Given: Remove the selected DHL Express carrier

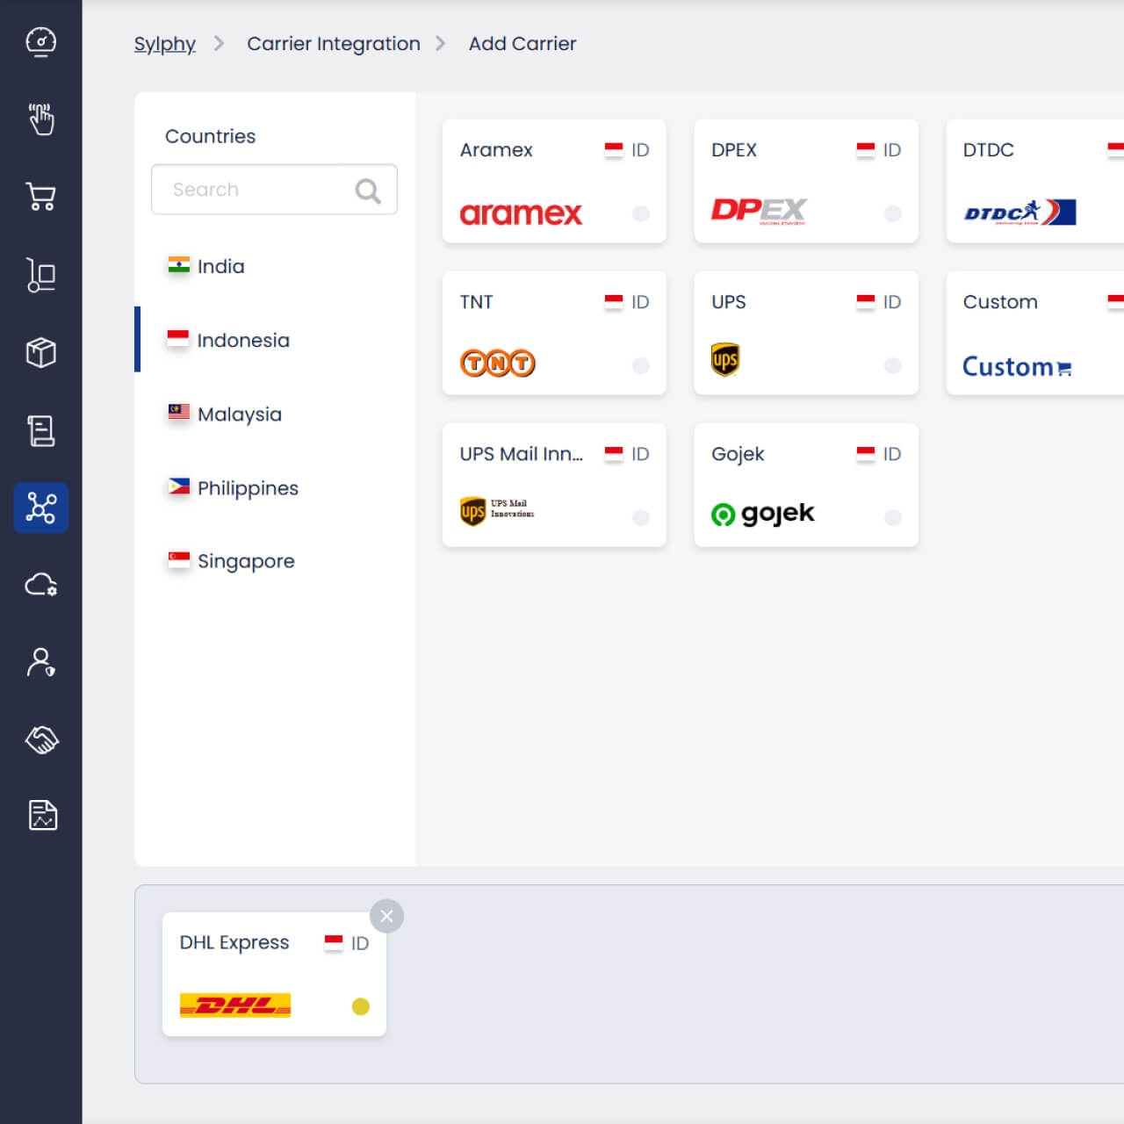Looking at the screenshot, I should (x=386, y=916).
